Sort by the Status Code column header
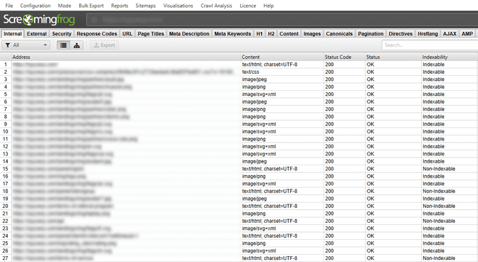The height and width of the screenshot is (262, 478). point(338,57)
